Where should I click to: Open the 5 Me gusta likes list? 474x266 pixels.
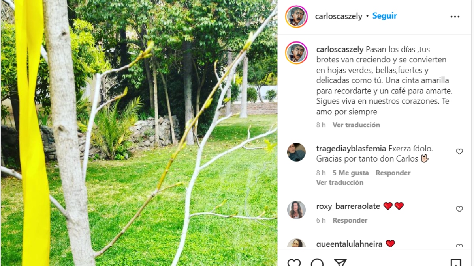coord(350,173)
